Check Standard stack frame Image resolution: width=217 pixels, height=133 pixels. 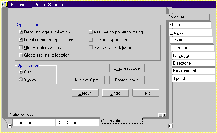[90, 47]
